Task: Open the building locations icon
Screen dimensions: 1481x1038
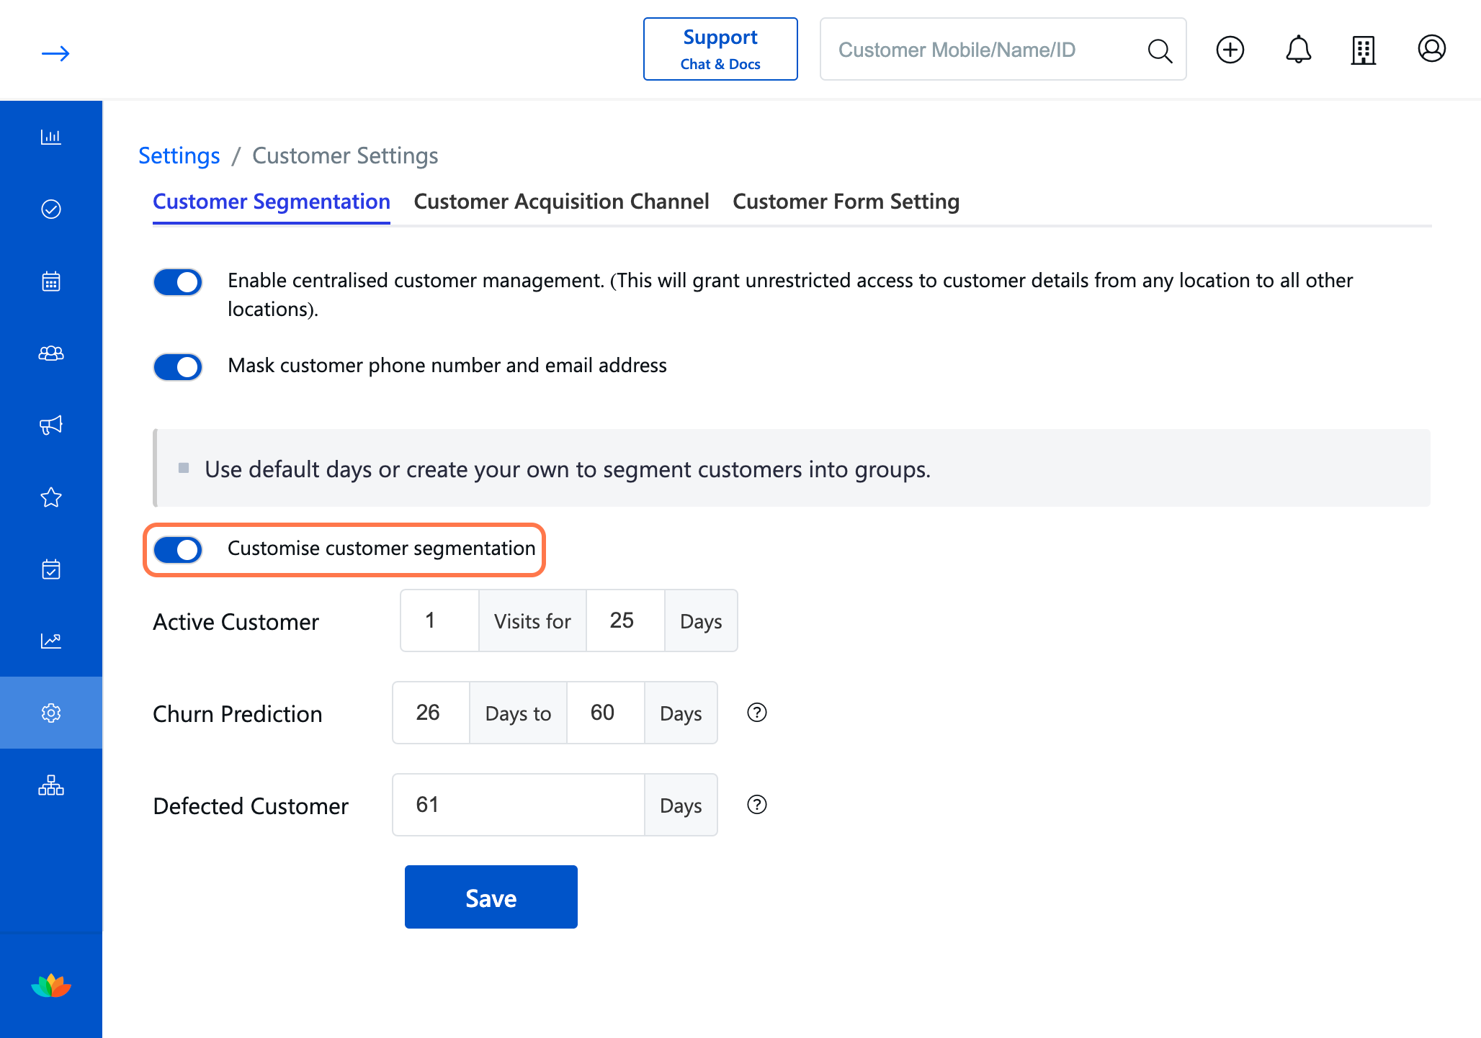Action: [1364, 50]
